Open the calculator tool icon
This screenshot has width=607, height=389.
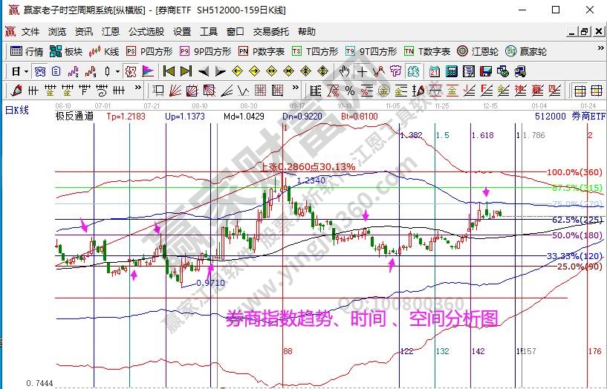449,71
